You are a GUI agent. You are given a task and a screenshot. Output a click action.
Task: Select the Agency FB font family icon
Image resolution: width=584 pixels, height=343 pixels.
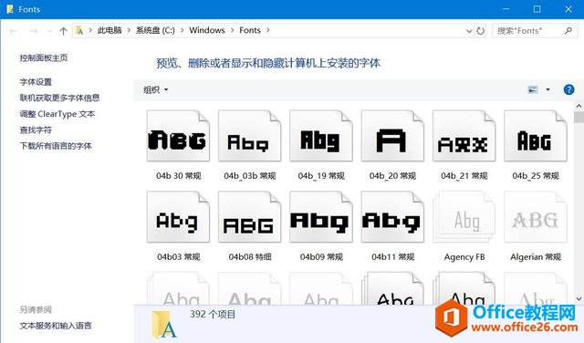point(464,217)
